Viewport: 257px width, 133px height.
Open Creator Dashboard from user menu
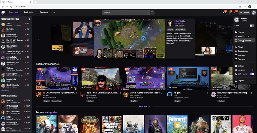[x=245, y=40]
